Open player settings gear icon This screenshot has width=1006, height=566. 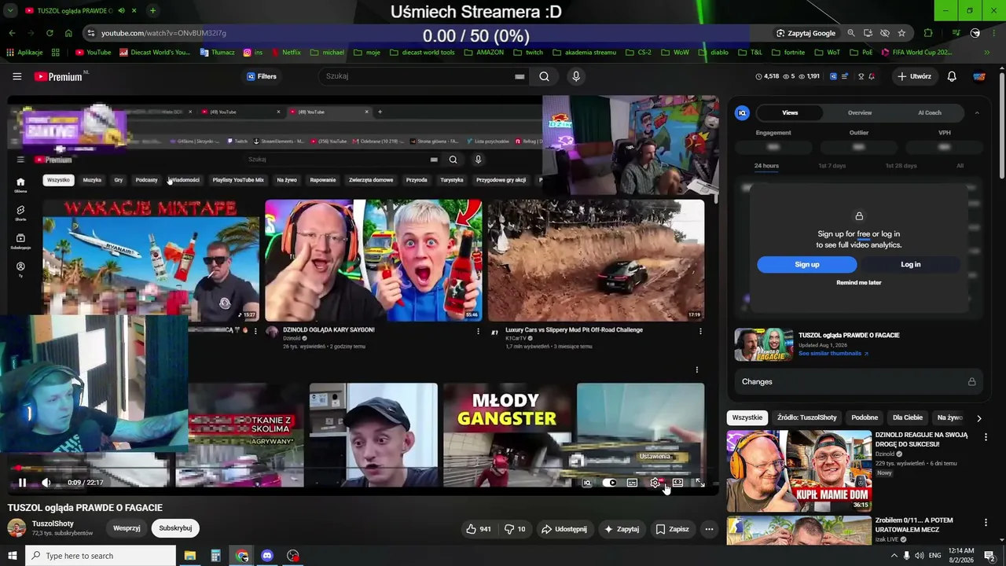(655, 483)
